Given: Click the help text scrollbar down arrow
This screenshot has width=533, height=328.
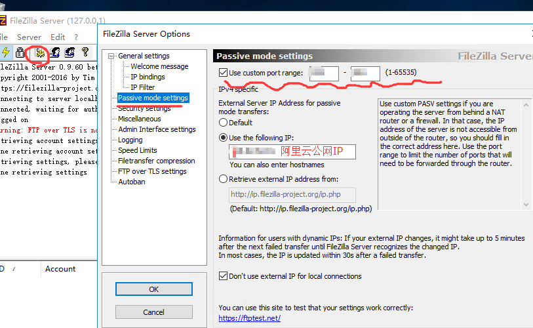Looking at the screenshot, I should [526, 205].
